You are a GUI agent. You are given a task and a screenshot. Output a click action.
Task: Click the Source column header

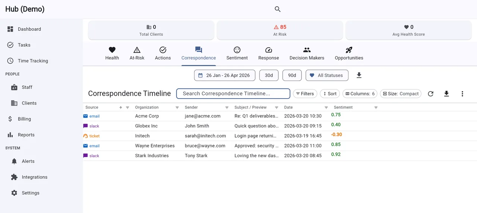tap(92, 107)
